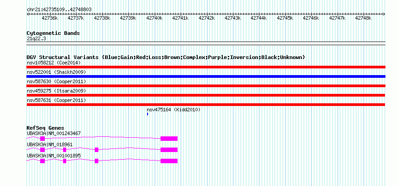Click the 42745k ruler tick label
Viewport: 398px width, 186px height.
(x=285, y=18)
